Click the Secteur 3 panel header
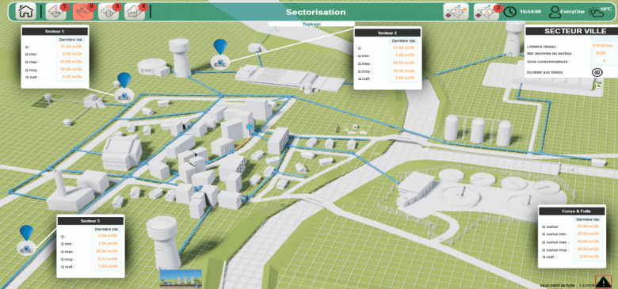Screen dimensions: 618x289 point(90,221)
